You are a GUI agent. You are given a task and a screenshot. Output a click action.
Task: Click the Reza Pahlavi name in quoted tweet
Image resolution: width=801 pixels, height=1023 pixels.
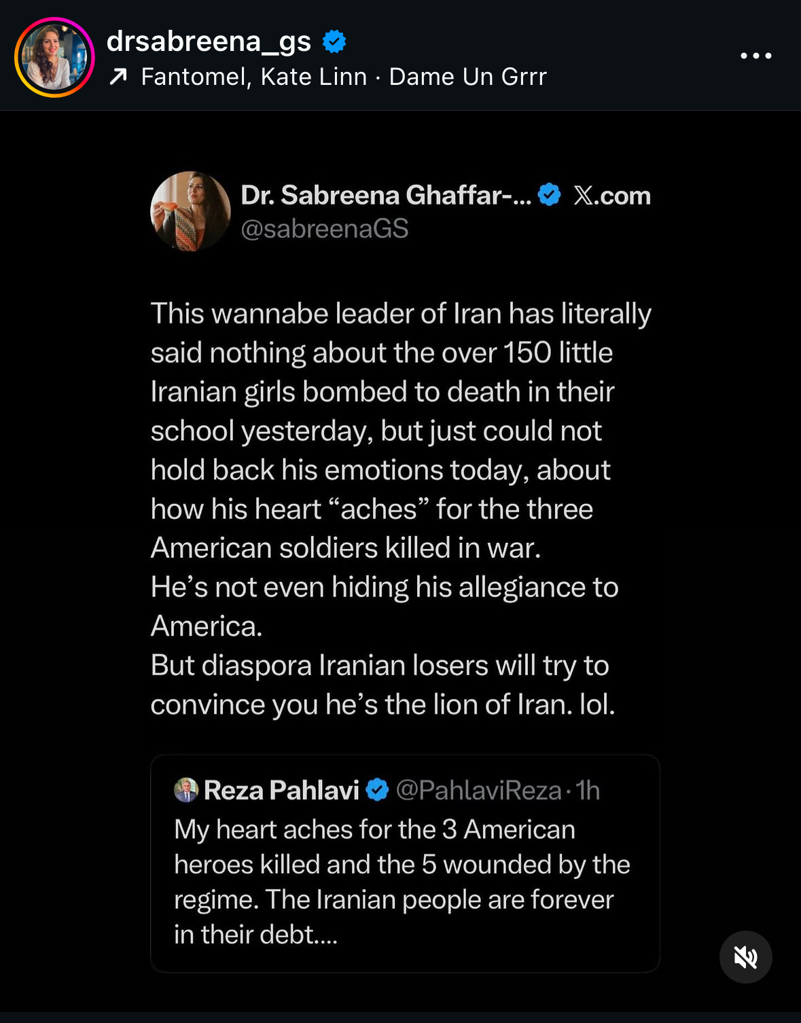[x=281, y=791]
